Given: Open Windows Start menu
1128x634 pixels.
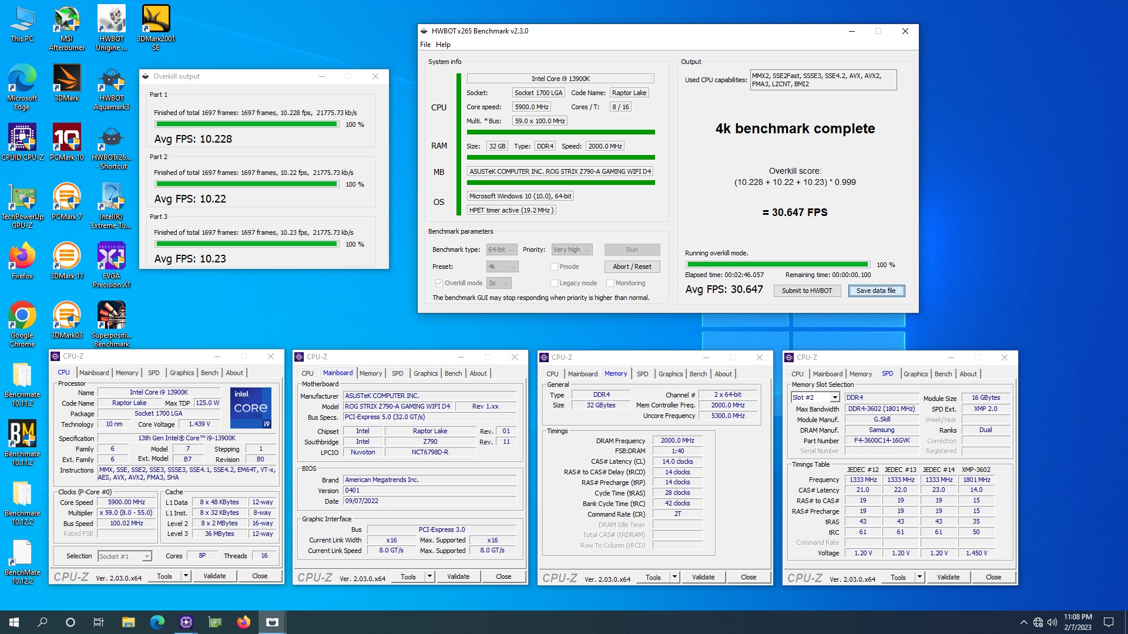Looking at the screenshot, I should 14,622.
